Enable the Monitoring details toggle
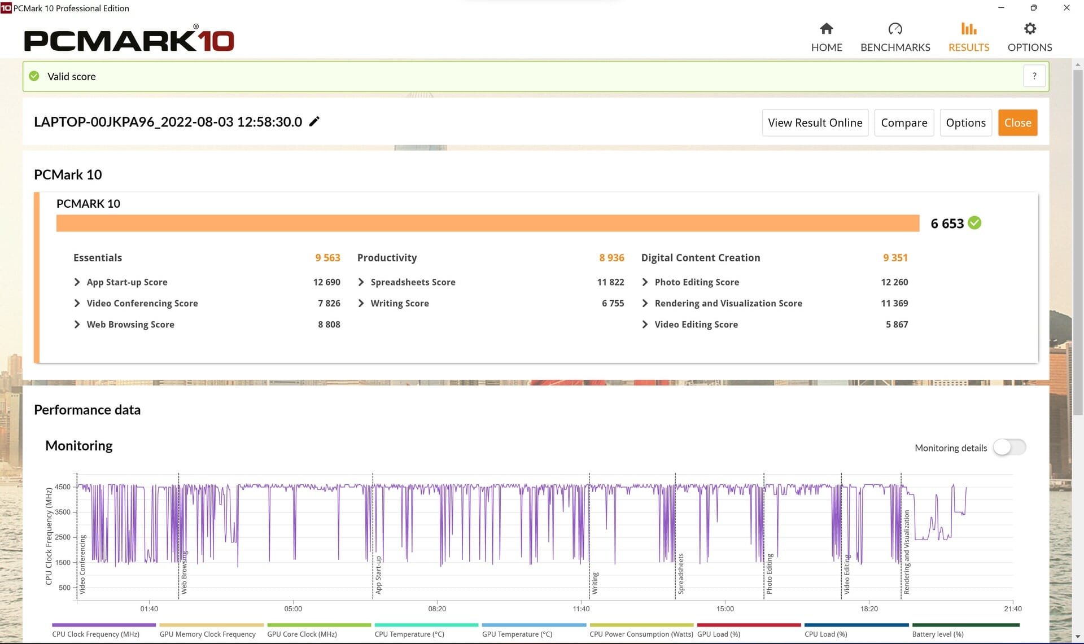This screenshot has width=1084, height=644. click(1009, 448)
